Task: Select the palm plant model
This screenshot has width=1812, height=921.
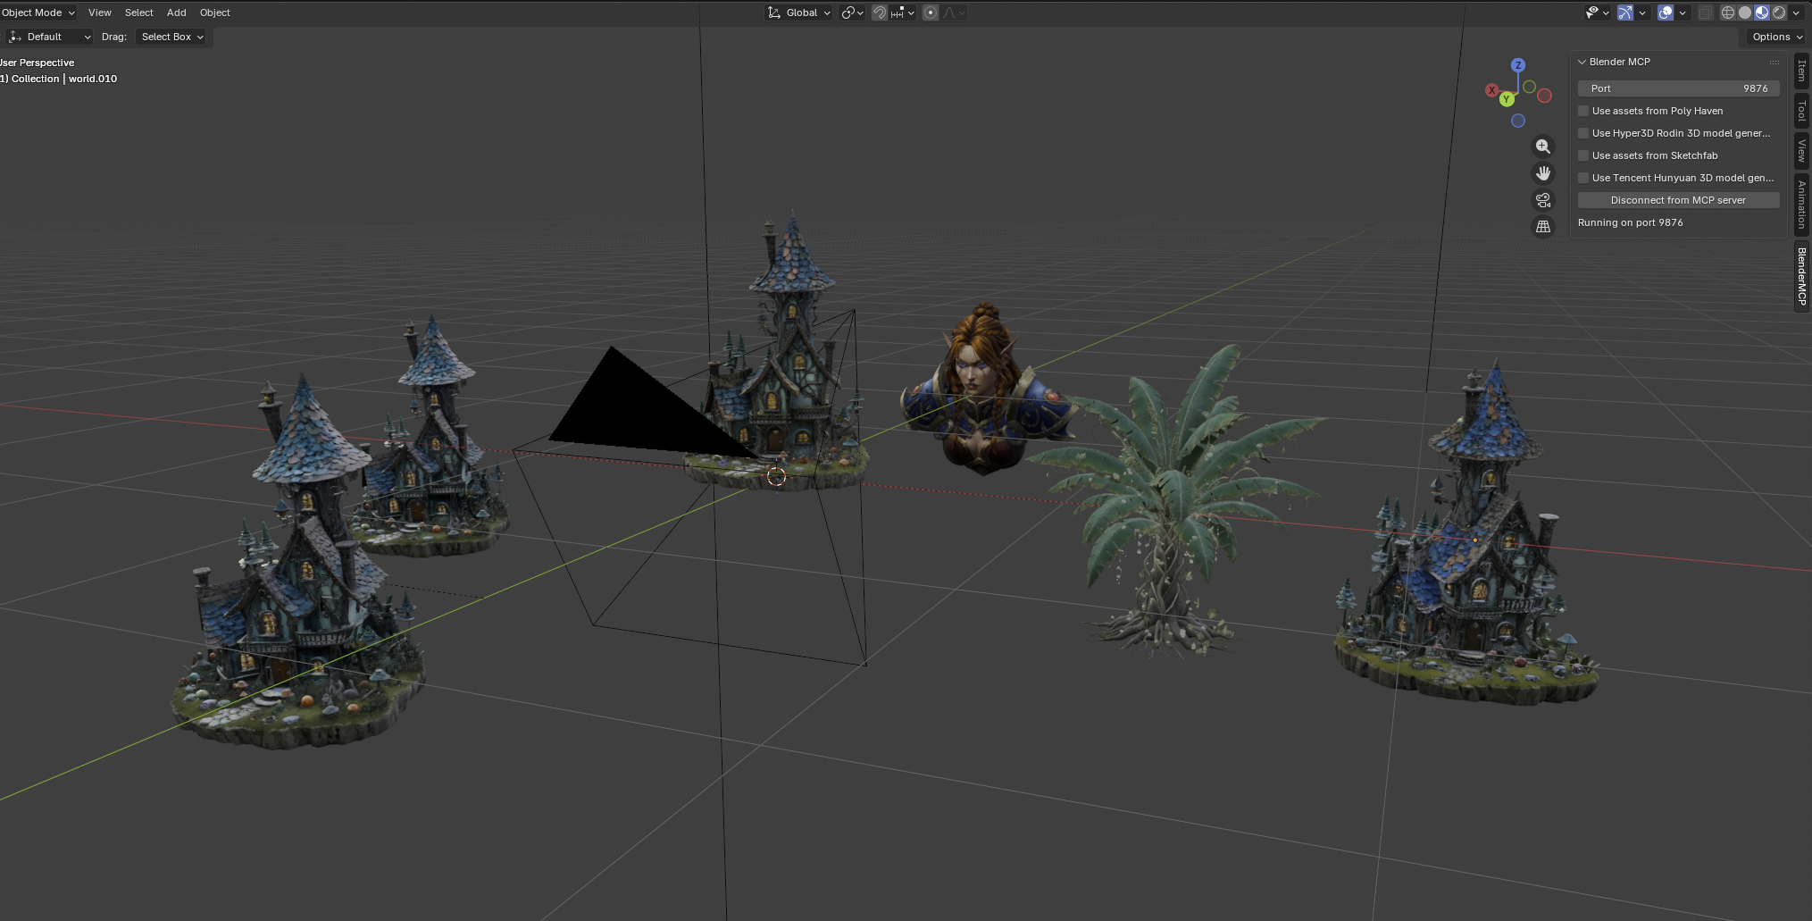Action: pyautogui.click(x=1177, y=500)
